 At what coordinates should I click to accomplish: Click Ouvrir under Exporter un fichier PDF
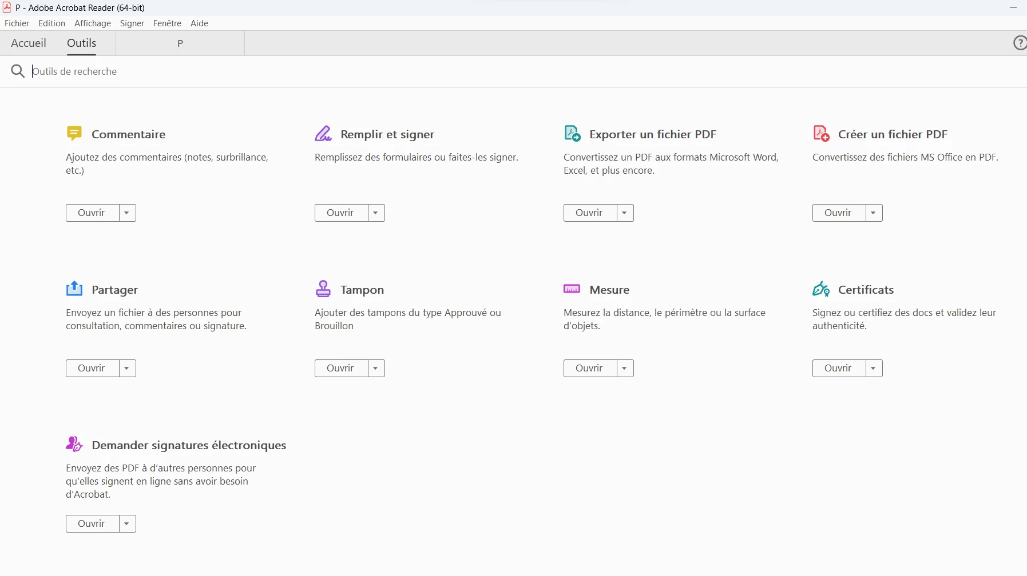coord(590,213)
